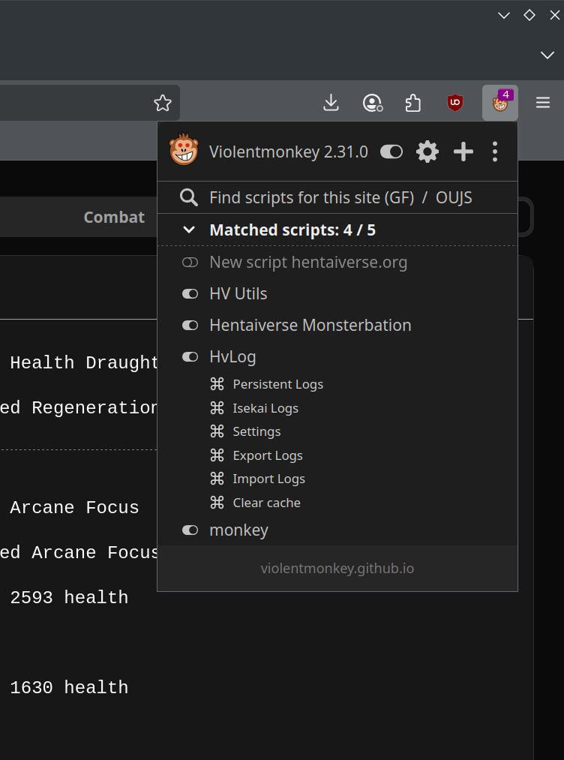The image size is (564, 760).
Task: Open the uBlock Origin extension icon
Action: pyautogui.click(x=454, y=103)
